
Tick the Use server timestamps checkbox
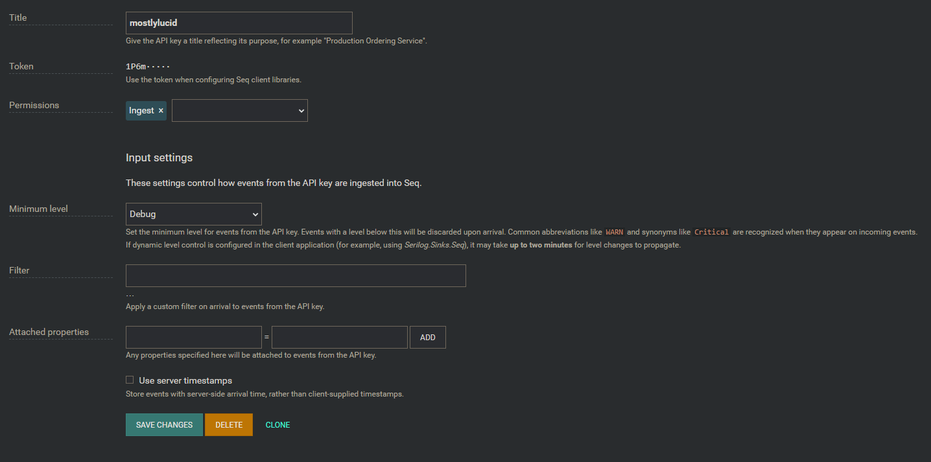point(130,380)
